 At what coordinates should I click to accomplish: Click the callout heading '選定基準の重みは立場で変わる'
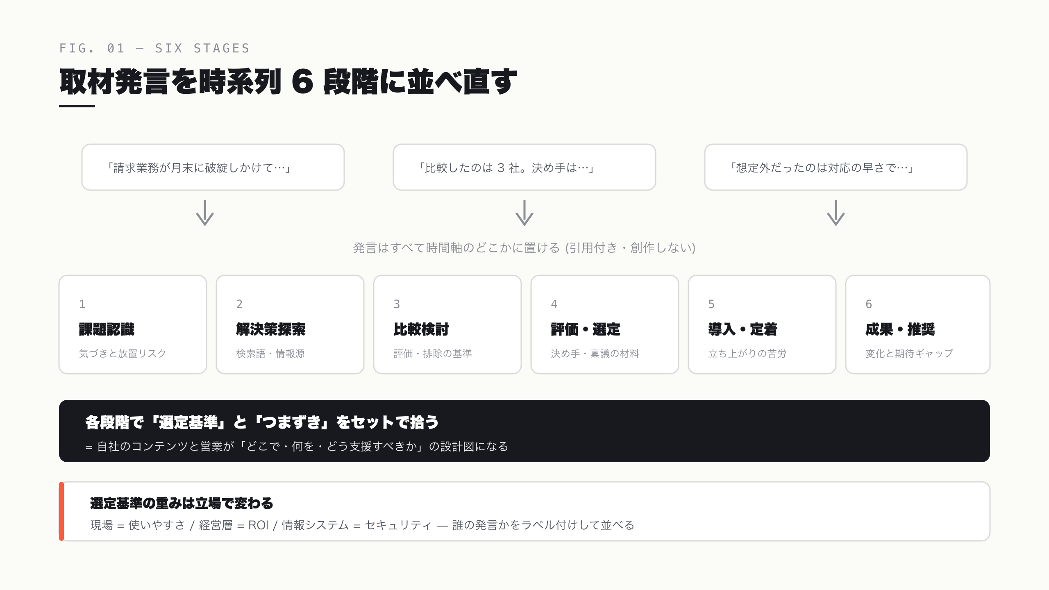pos(182,503)
